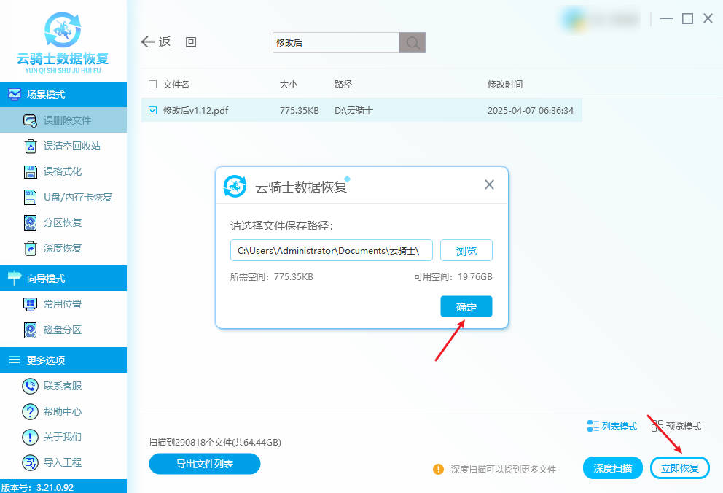Switch to 预览模式 preview view
723x493 pixels.
676,426
